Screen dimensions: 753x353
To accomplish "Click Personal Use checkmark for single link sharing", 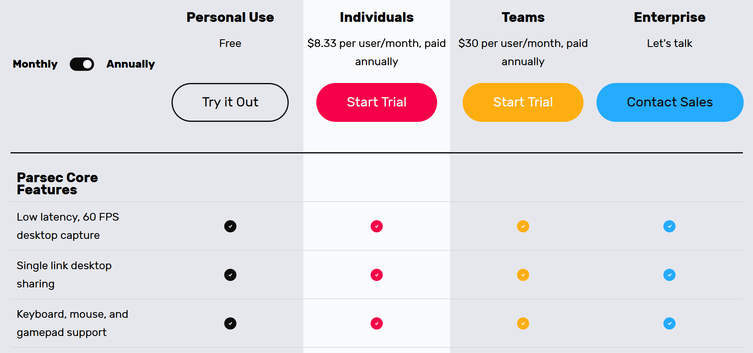I will pos(230,275).
